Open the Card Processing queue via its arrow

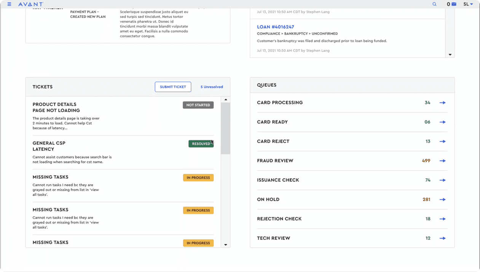click(442, 103)
